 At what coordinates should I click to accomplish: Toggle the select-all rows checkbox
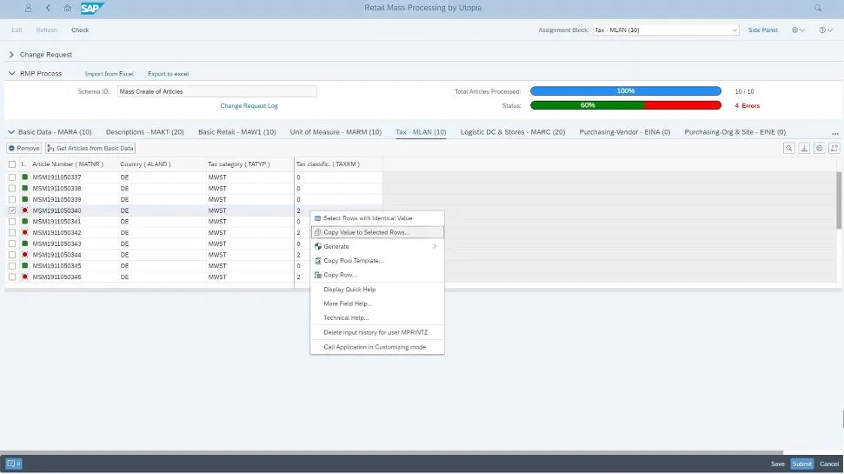pos(12,164)
